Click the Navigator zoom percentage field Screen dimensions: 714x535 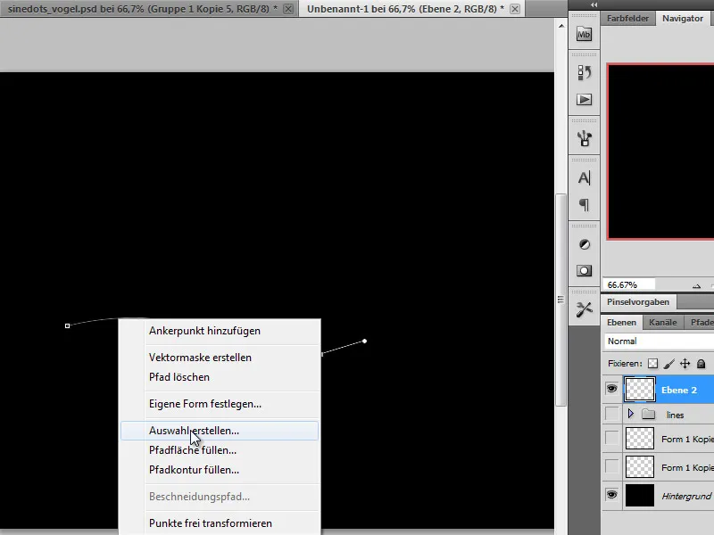629,284
